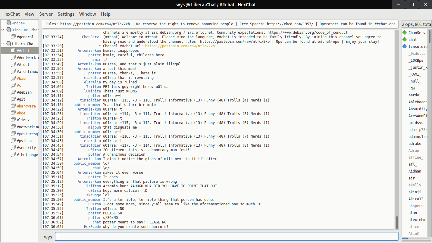Click the blue status icon beside tinsoldier
The width and height of the screenshot is (432, 243).
405,46
